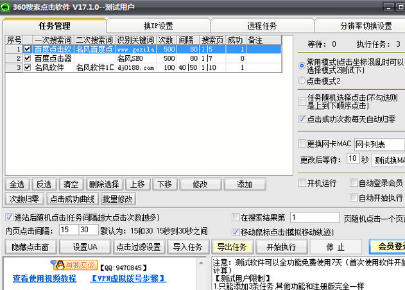Click the 测试换MAC button
The image size is (405, 290).
tap(388, 160)
